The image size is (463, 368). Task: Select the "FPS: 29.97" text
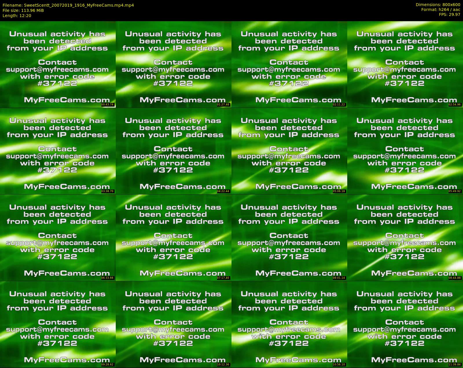click(449, 14)
